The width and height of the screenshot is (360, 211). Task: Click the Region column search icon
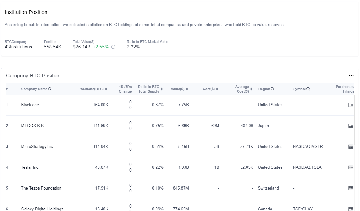coord(272,89)
